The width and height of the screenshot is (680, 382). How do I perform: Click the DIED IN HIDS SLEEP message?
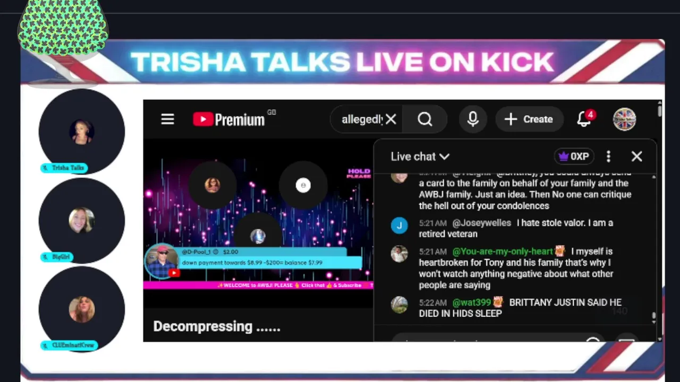pos(520,308)
